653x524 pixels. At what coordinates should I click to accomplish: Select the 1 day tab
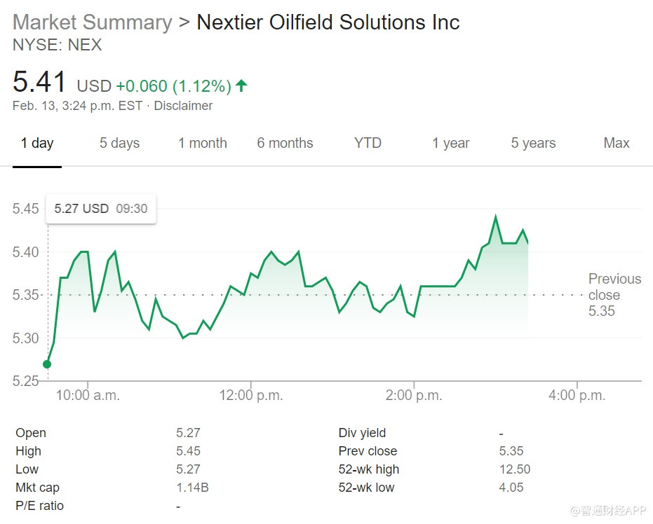37,143
